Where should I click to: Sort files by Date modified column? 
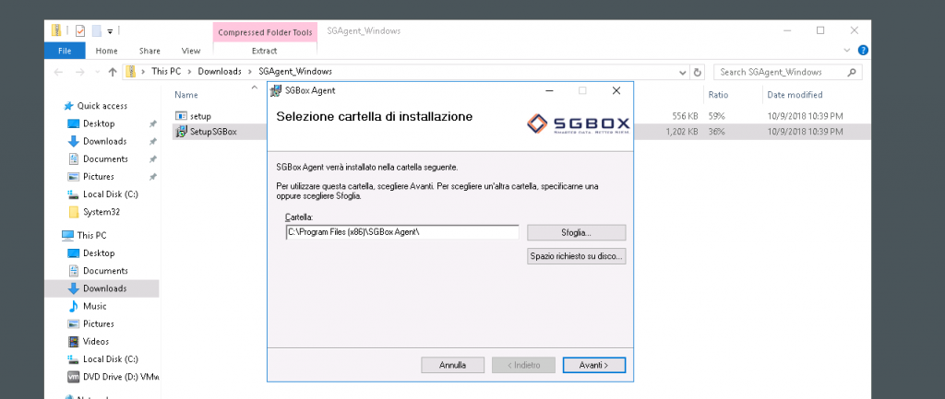[795, 95]
